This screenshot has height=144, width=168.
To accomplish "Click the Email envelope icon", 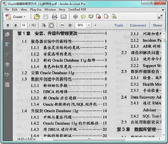I will click(64, 17).
